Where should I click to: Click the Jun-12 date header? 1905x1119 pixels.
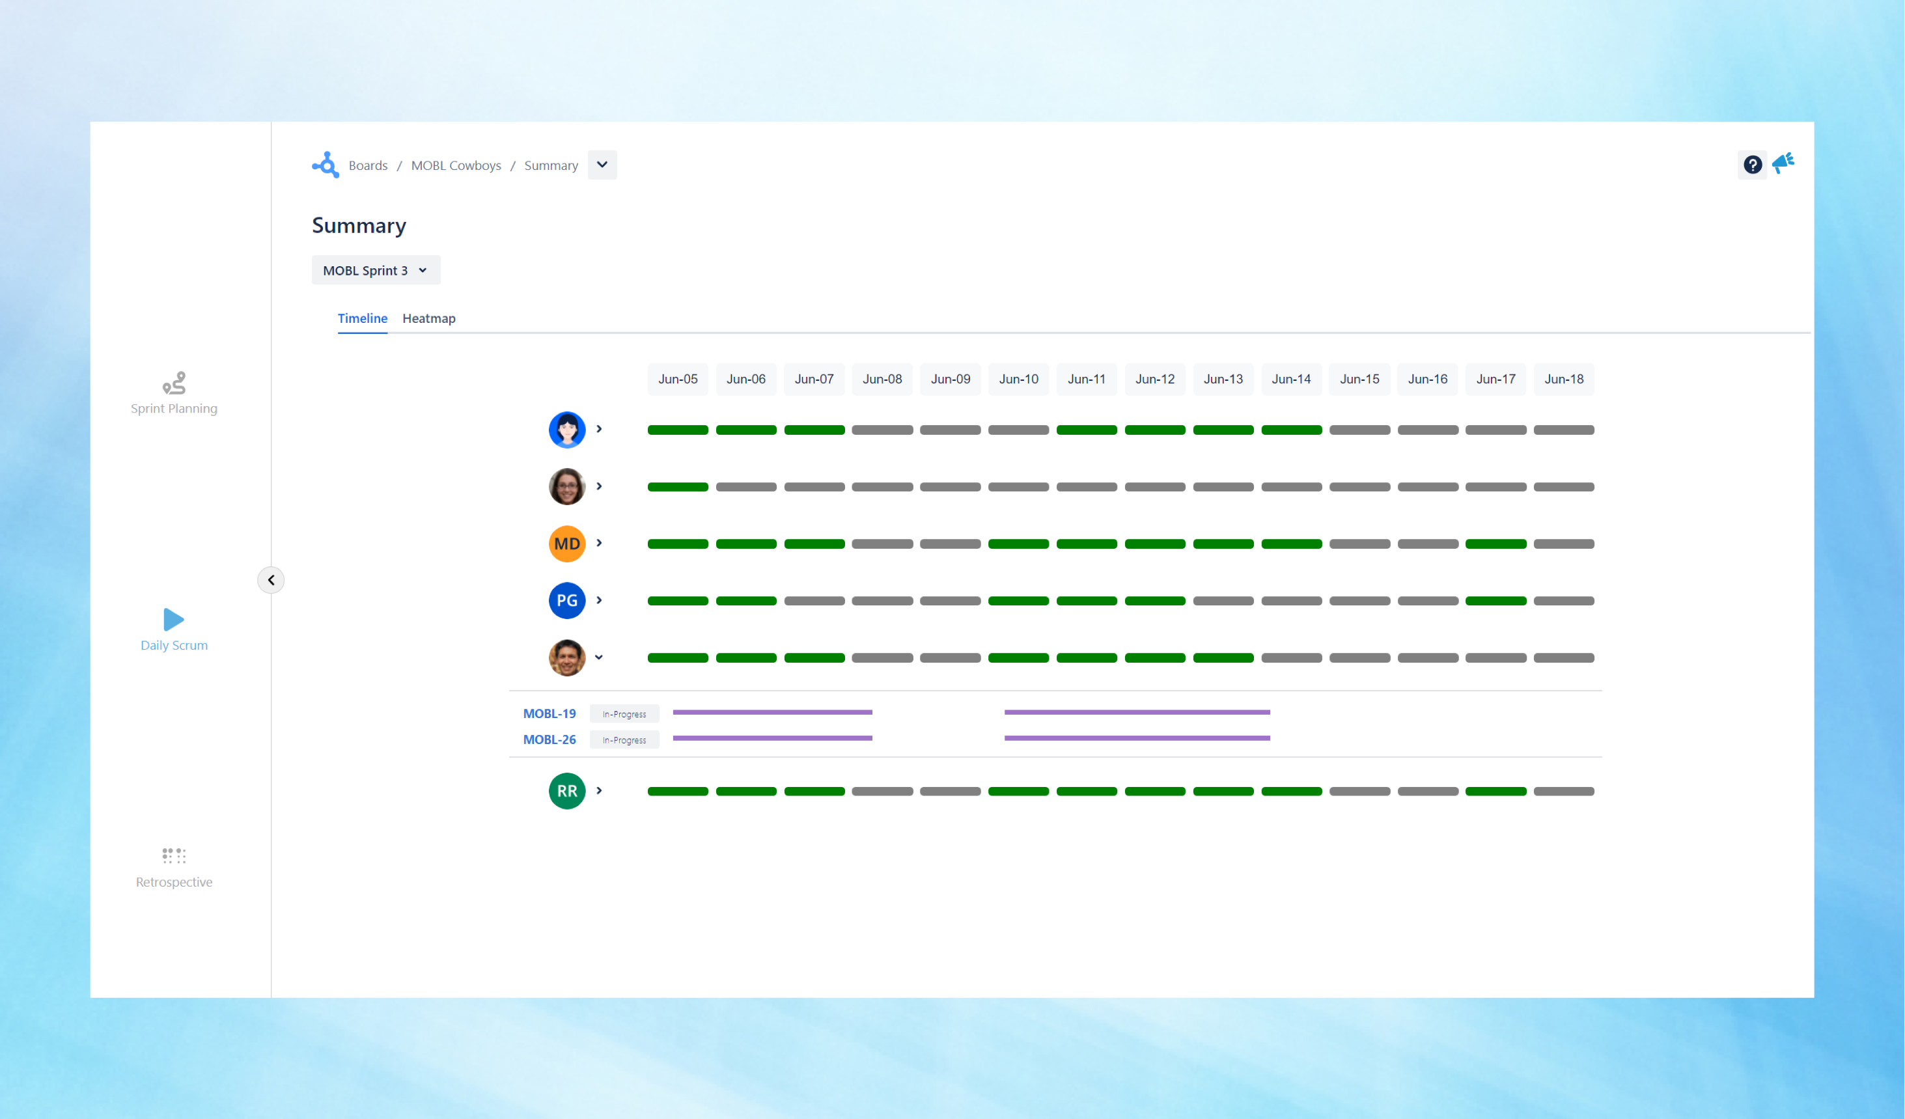pyautogui.click(x=1154, y=379)
